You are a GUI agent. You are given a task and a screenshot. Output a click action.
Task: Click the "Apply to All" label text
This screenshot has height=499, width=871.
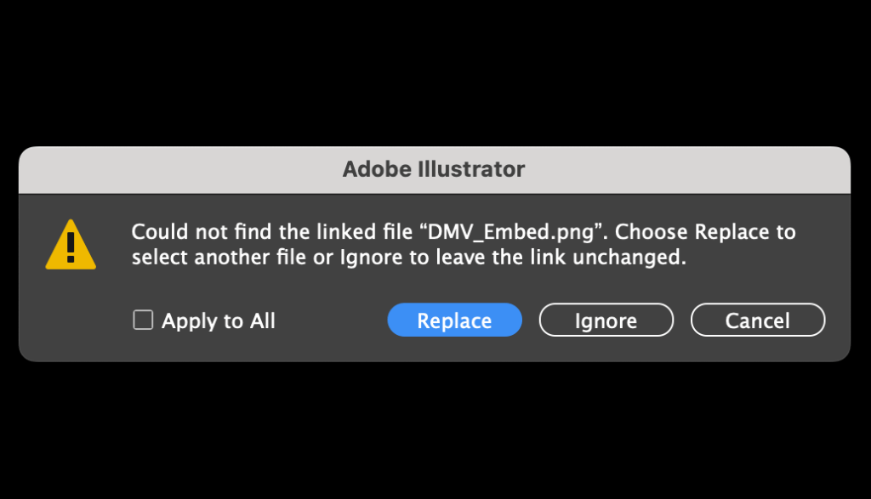[x=219, y=320]
